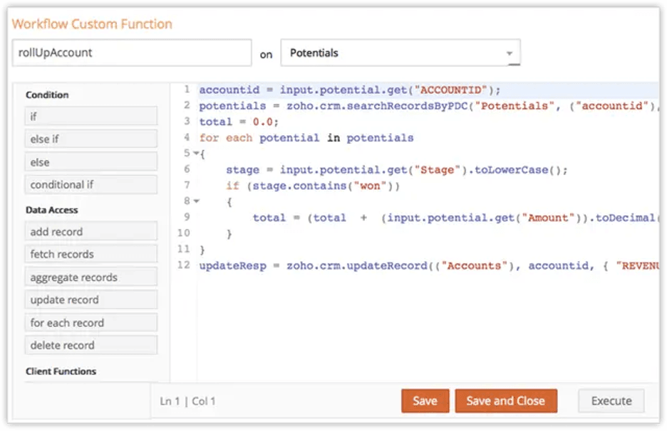Open the Potentials module dropdown
Screen dimensions: 667x431
pyautogui.click(x=508, y=52)
